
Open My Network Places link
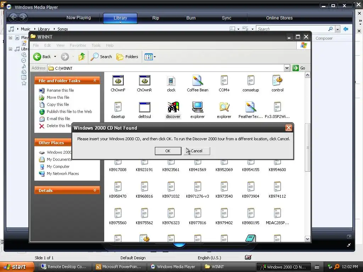pos(63,174)
